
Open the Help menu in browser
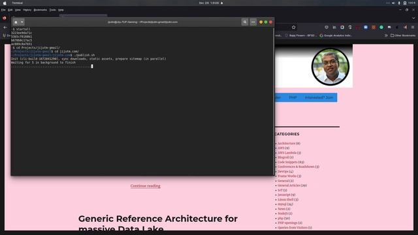[61, 10]
